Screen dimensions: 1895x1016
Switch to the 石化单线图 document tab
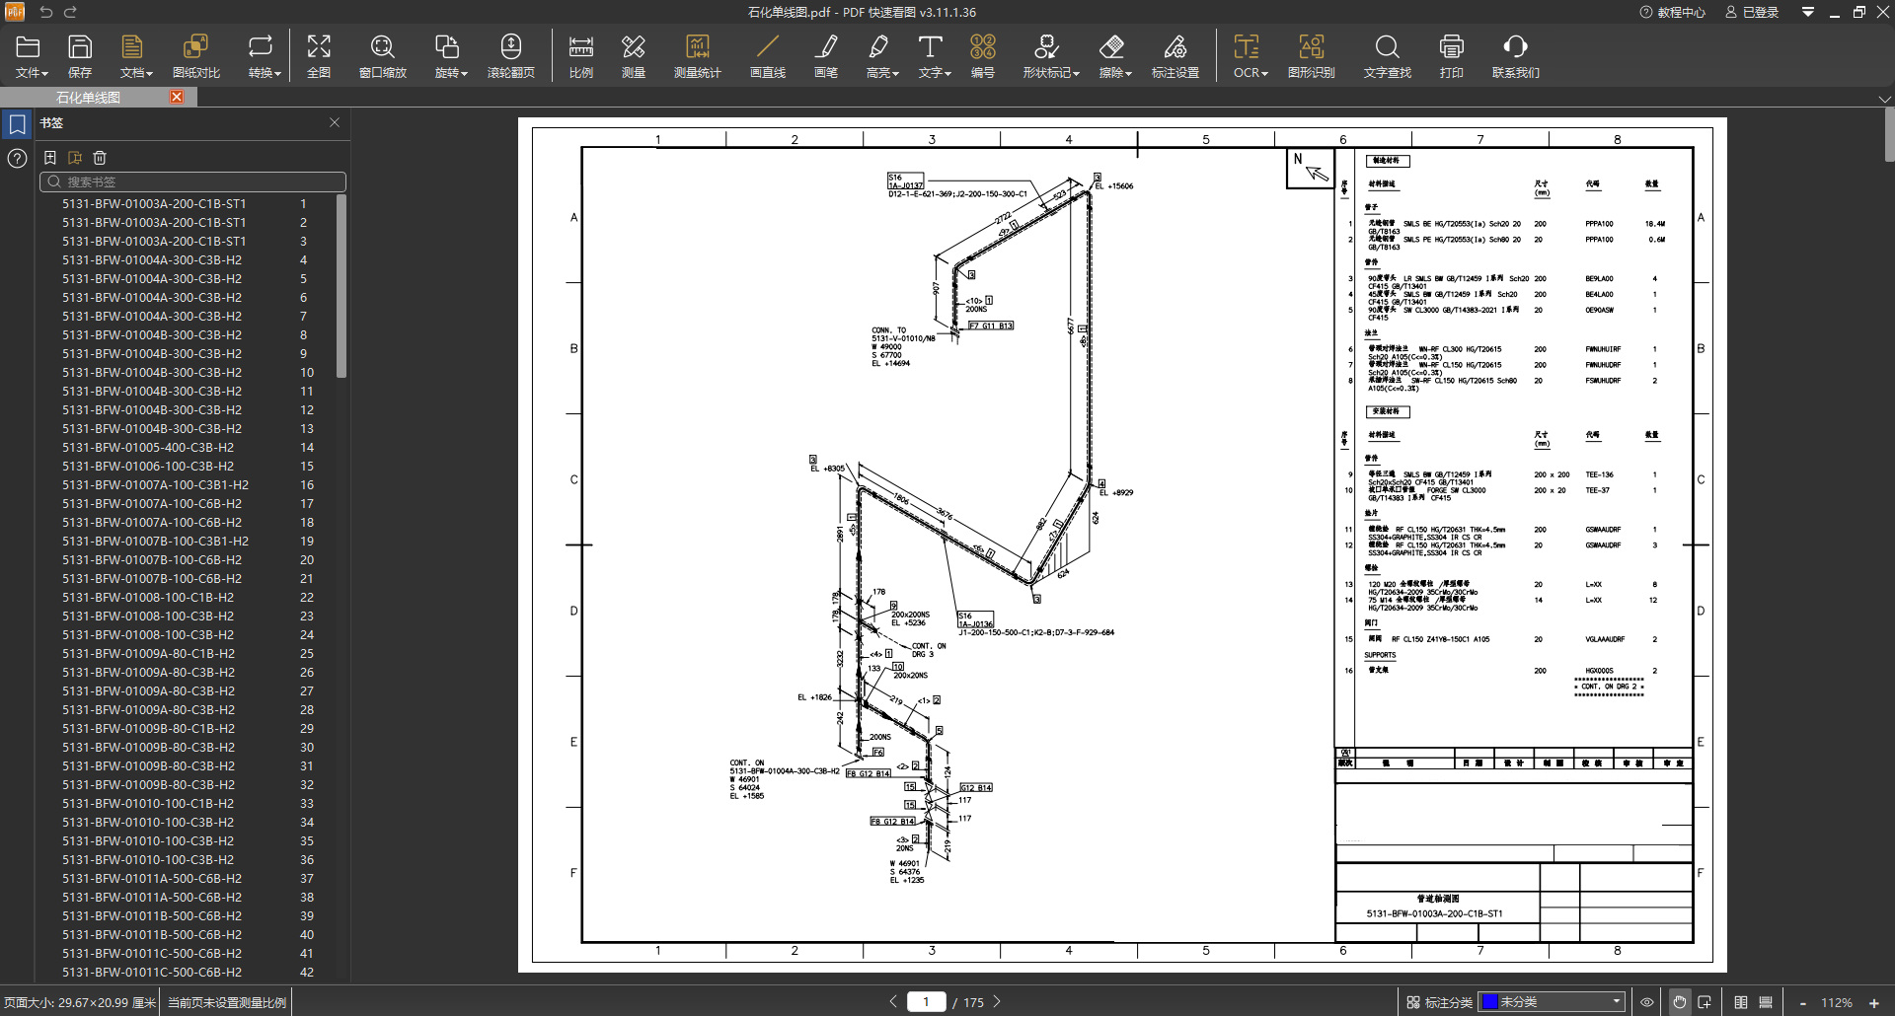click(x=89, y=97)
